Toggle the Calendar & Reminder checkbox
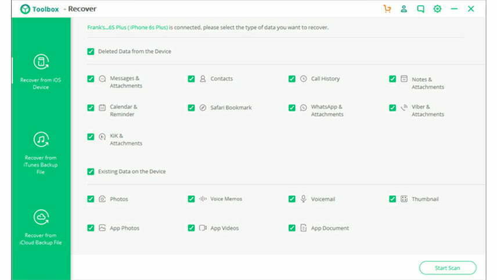 (91, 108)
